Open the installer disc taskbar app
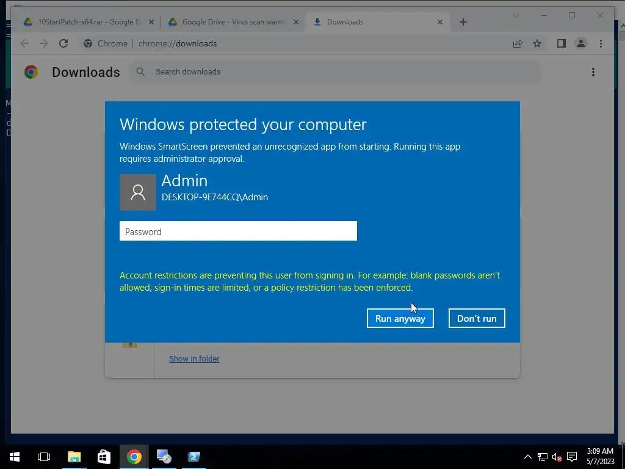 tap(164, 457)
